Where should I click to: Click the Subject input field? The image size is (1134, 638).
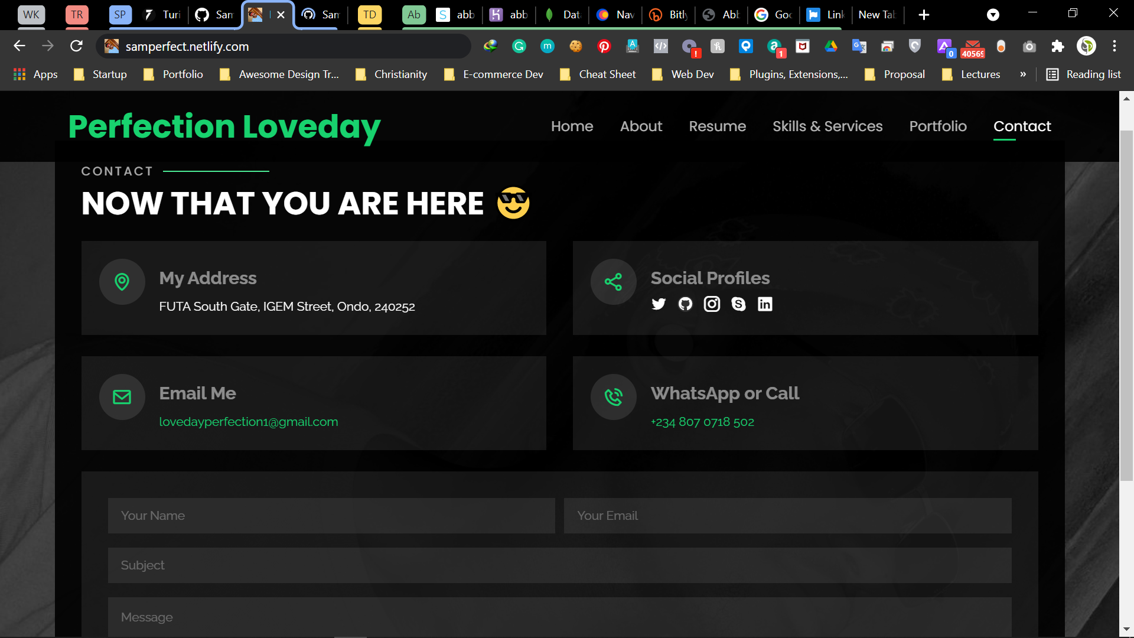click(559, 565)
